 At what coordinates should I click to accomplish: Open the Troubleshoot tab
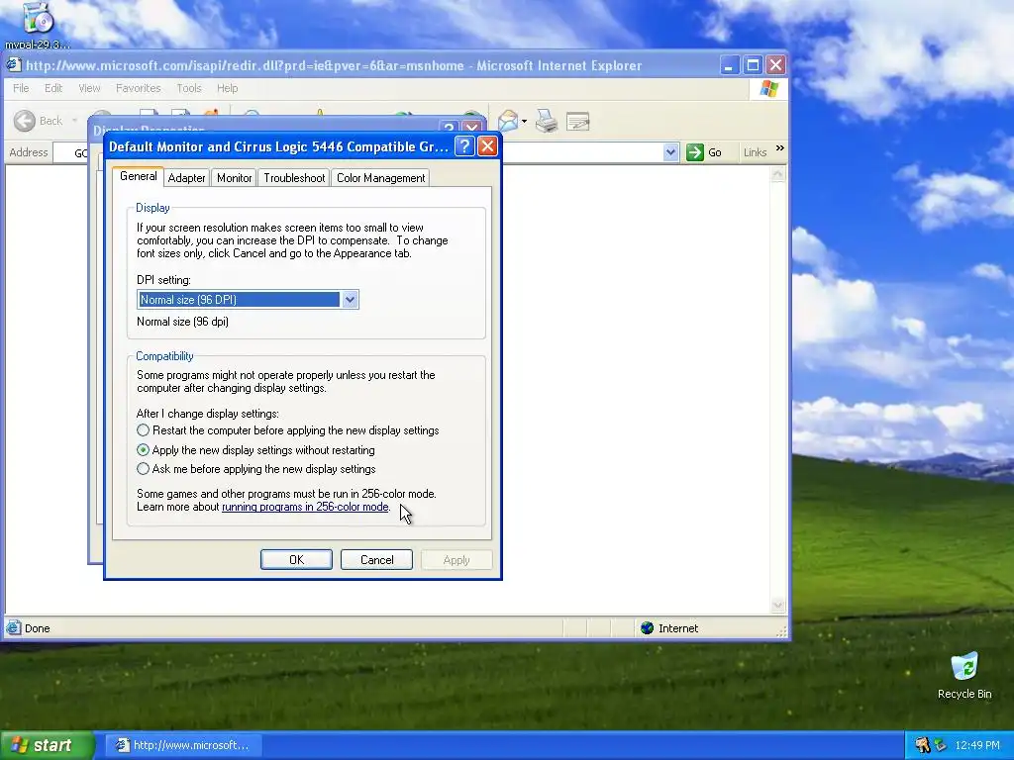[294, 178]
